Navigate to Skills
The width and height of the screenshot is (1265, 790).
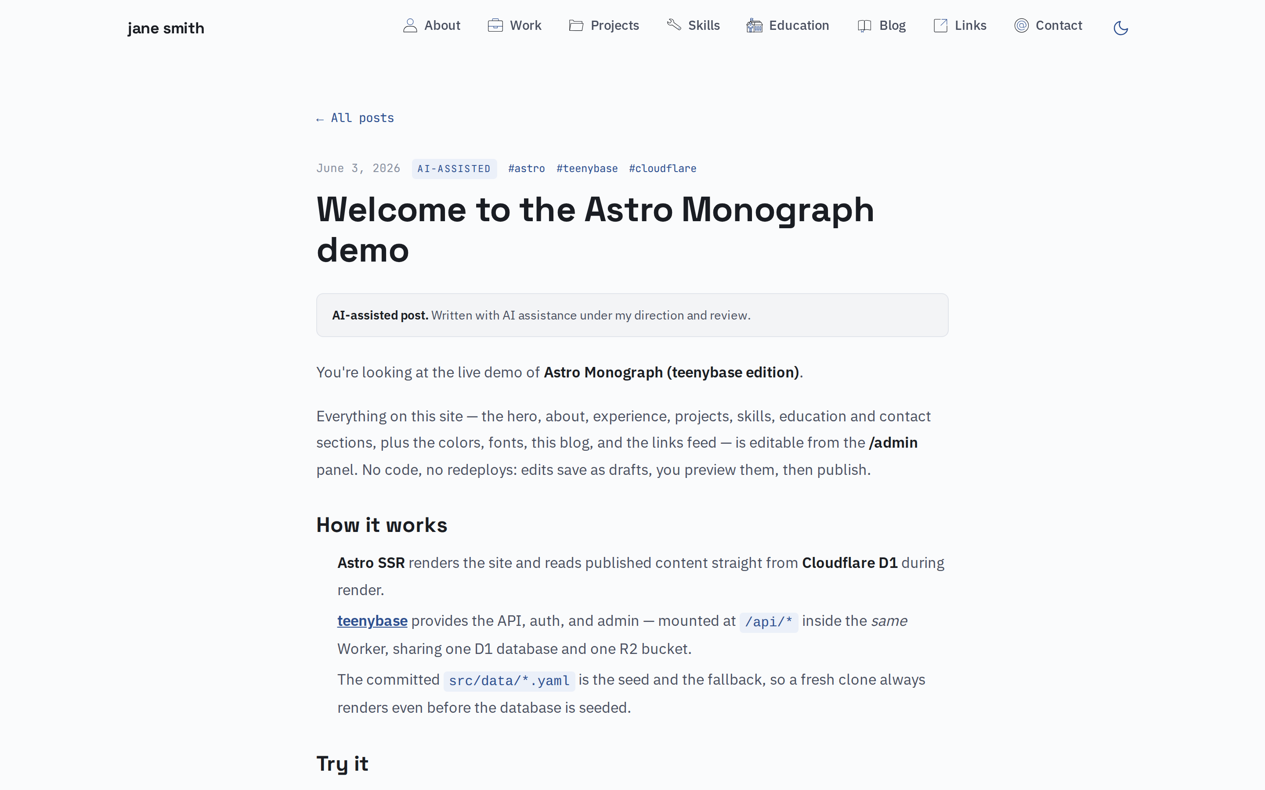click(x=693, y=25)
